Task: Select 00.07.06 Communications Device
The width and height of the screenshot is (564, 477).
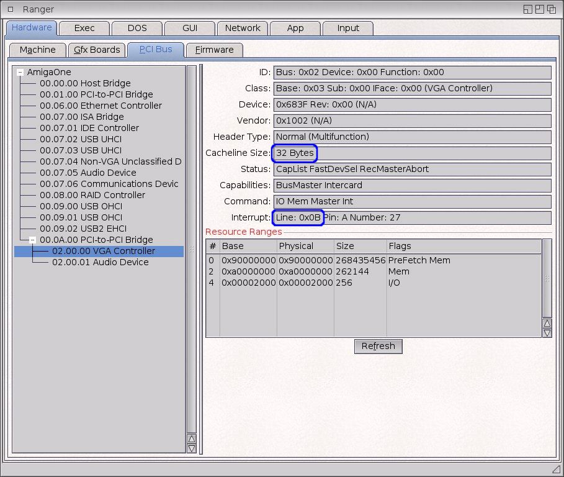Action: [109, 184]
